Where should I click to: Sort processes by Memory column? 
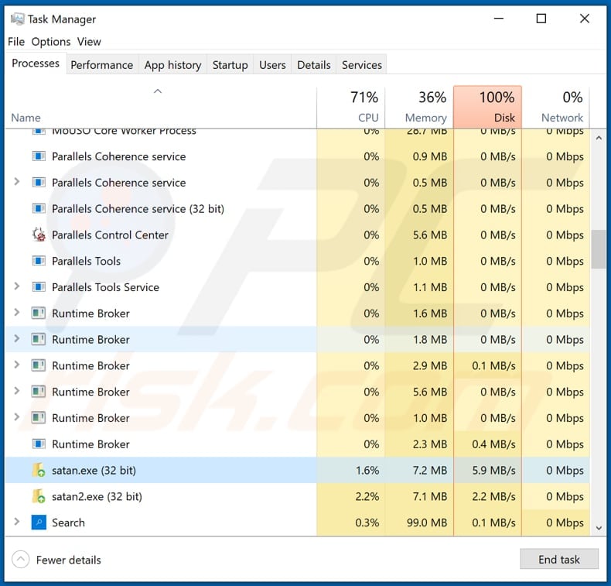tap(419, 107)
